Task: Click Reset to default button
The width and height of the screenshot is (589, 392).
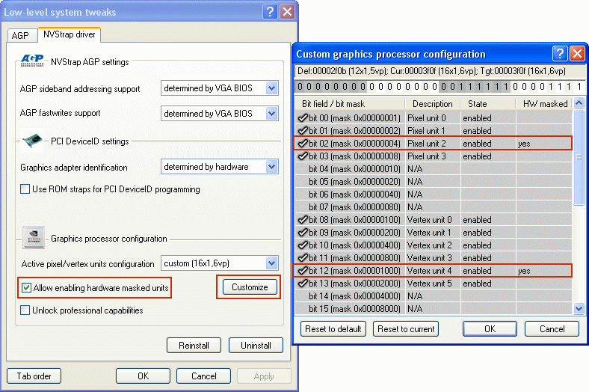Action: [333, 329]
